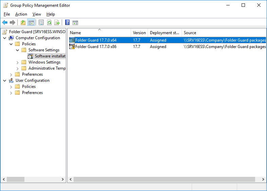Screen dimensions: 267x191
Task: Click Assigned state of x86 package
Action: (x=158, y=46)
